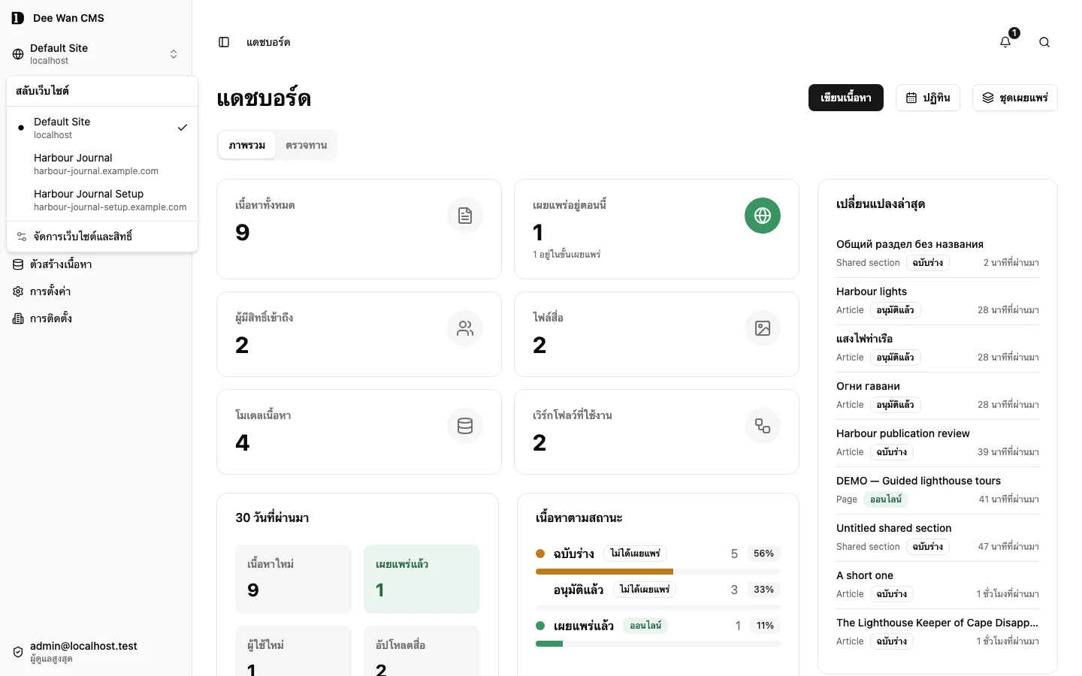Click the globe icon beside Default Site switcher
The image size is (1082, 676).
pyautogui.click(x=18, y=54)
